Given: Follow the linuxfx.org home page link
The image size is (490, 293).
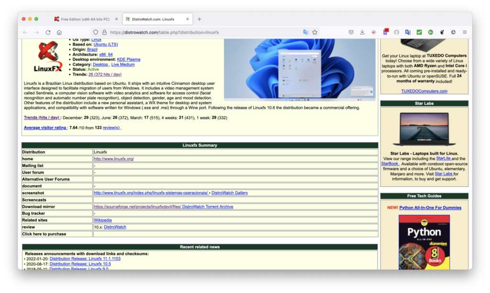Looking at the screenshot, I should tap(113, 159).
